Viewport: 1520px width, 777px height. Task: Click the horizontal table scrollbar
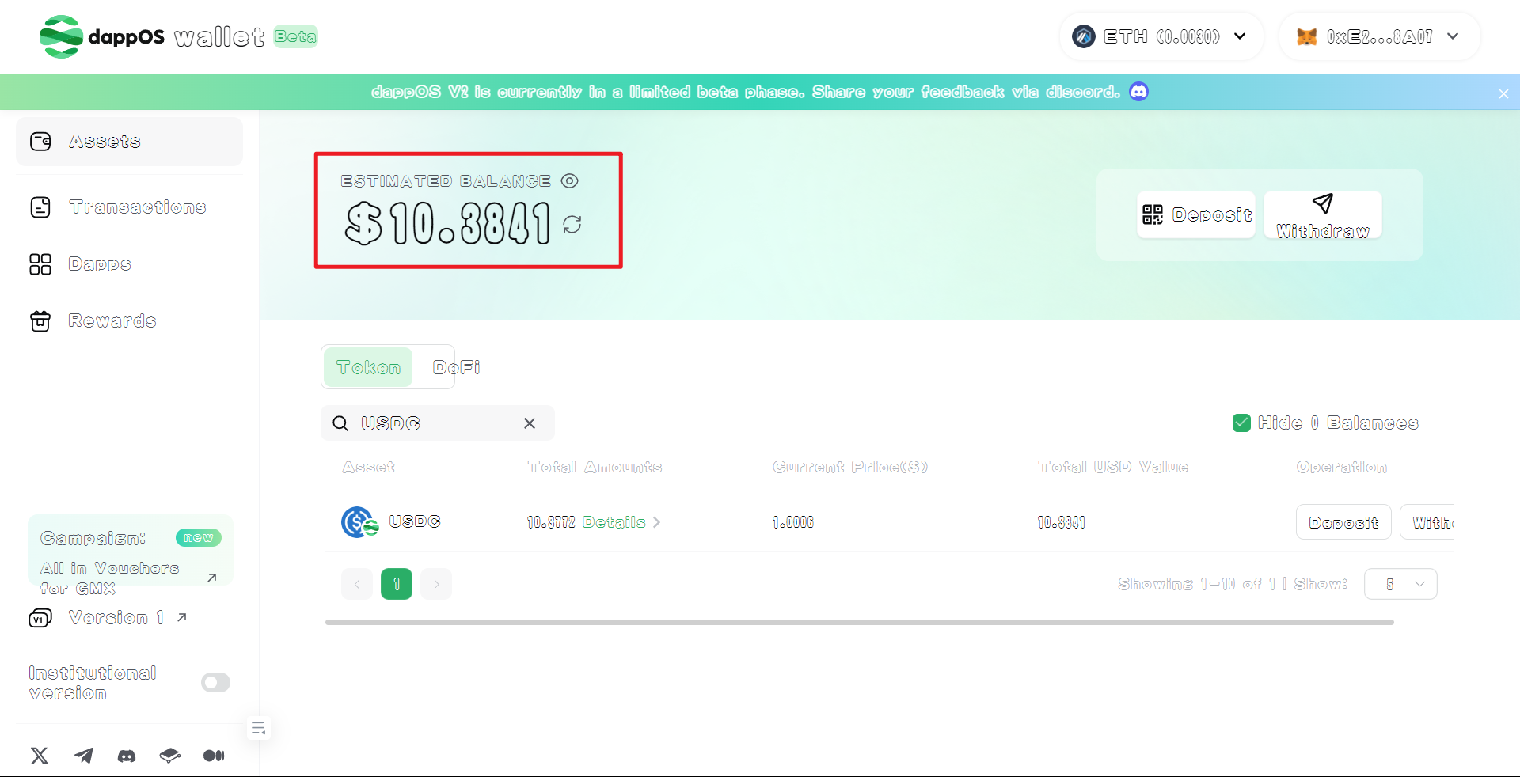coord(860,623)
